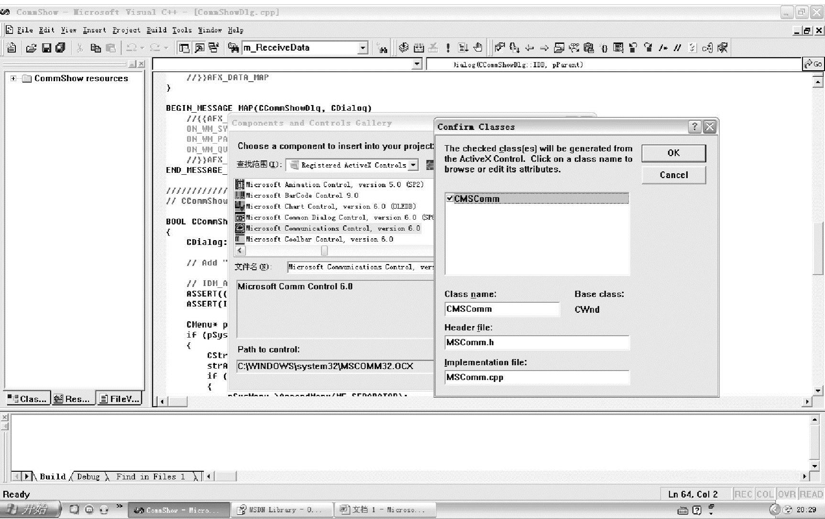Image resolution: width=825 pixels, height=519 pixels.
Task: Click the Find in Files icon
Action: tap(233, 48)
